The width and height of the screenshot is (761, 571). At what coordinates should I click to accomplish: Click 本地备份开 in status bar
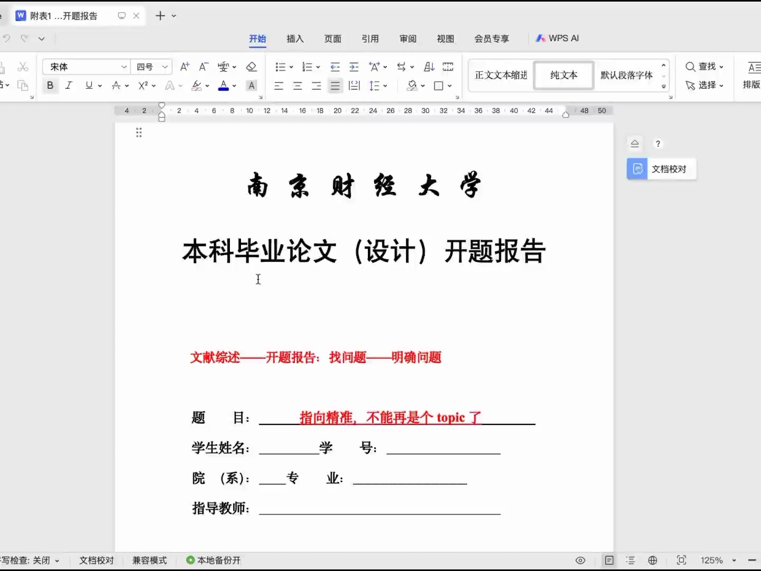pyautogui.click(x=214, y=560)
